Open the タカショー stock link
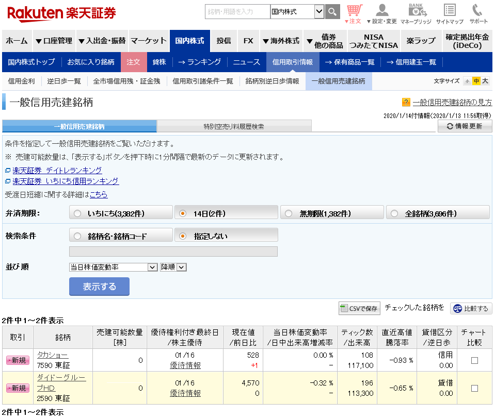495x419 pixels. pos(53,355)
